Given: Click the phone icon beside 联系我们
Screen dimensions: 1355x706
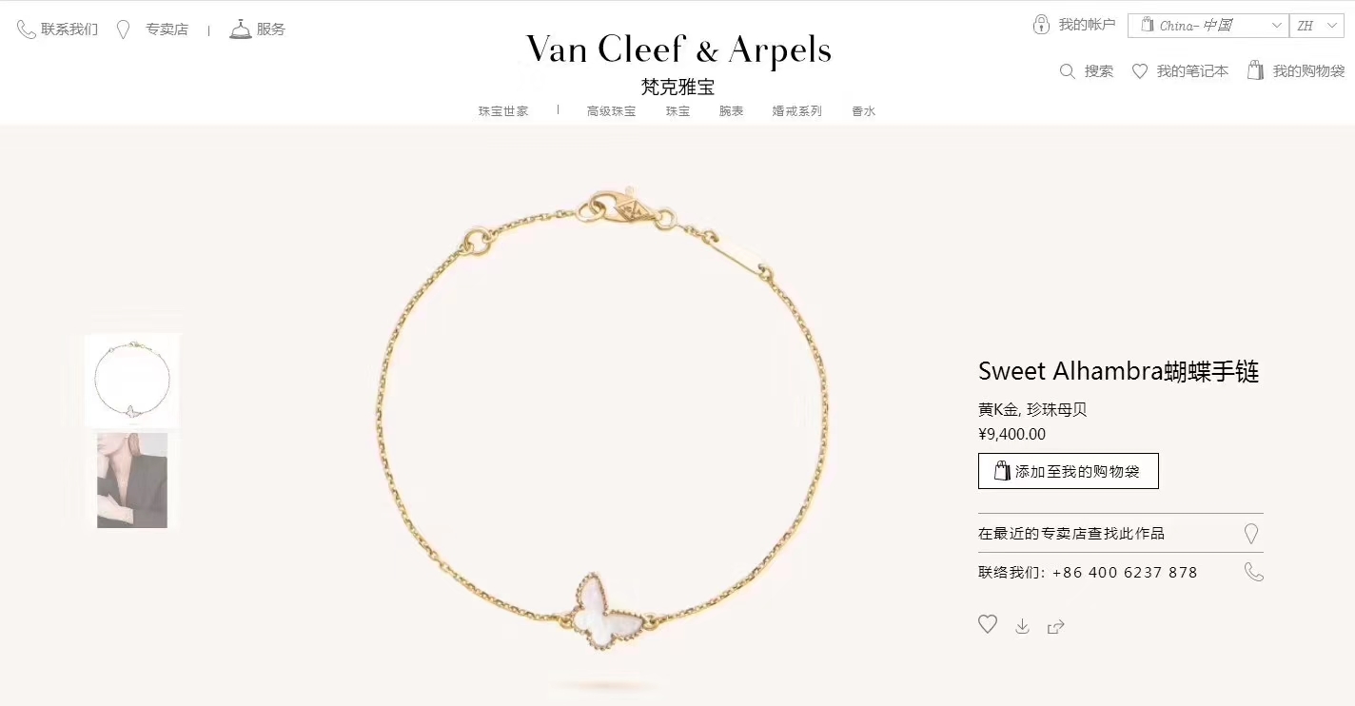Looking at the screenshot, I should tap(27, 29).
